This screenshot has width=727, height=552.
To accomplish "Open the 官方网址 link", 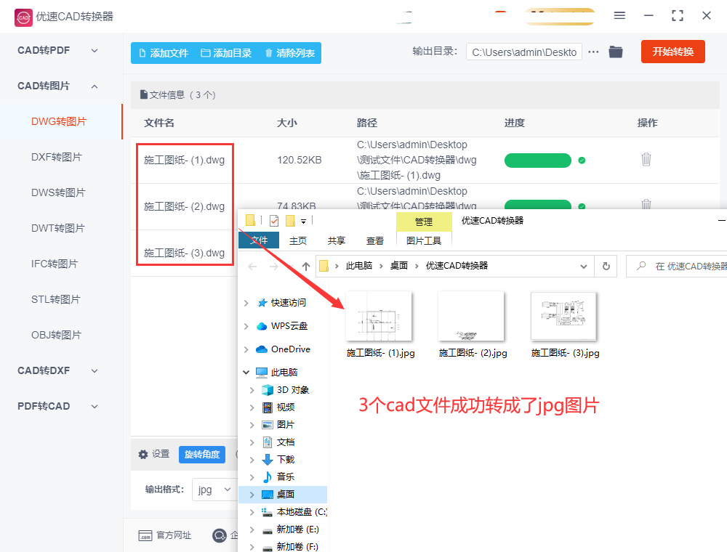I will tap(164, 535).
